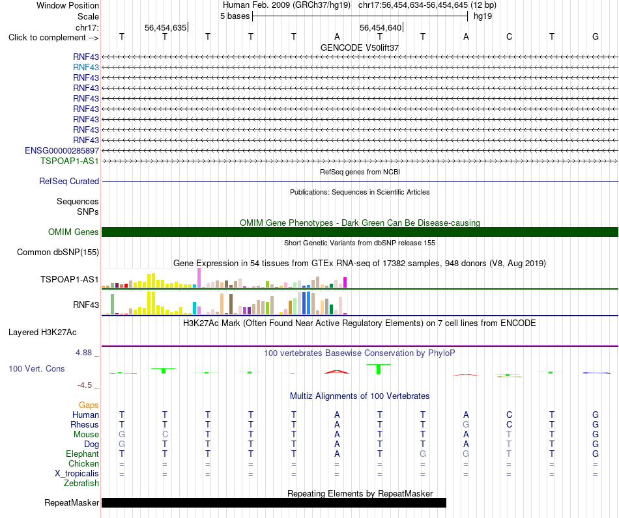Click the G base in the top sequence row
Screen dimensions: 619x518
596,37
